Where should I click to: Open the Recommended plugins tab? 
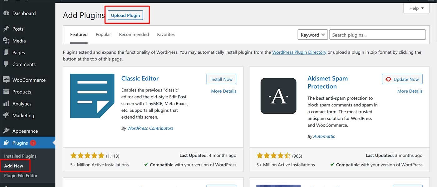pyautogui.click(x=134, y=35)
